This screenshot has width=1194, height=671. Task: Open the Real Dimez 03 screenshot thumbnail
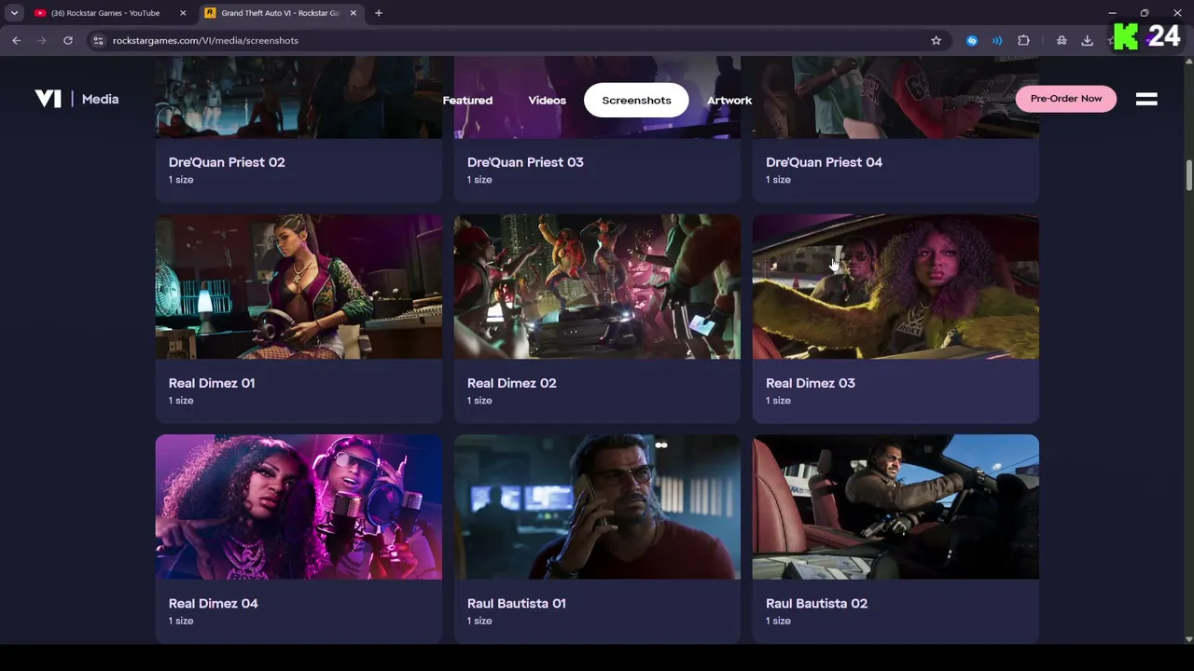(895, 287)
